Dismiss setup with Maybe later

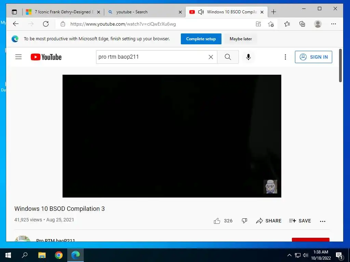click(x=241, y=39)
